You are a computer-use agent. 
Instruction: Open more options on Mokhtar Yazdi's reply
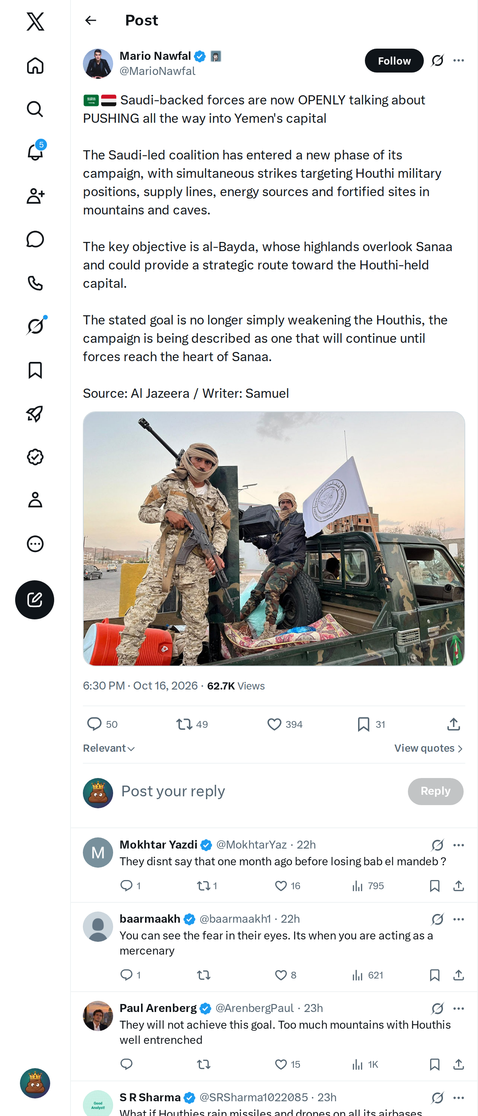(x=458, y=845)
